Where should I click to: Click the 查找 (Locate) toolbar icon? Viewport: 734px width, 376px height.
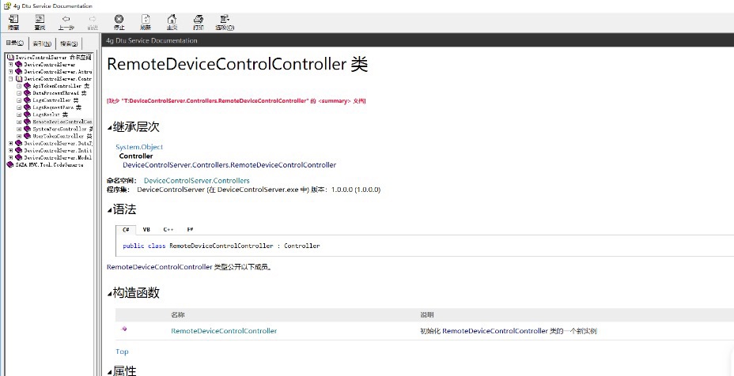click(x=40, y=21)
